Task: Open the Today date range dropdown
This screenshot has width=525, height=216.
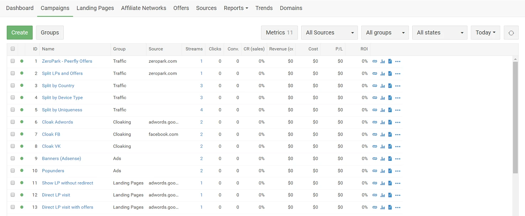Action: coord(485,33)
